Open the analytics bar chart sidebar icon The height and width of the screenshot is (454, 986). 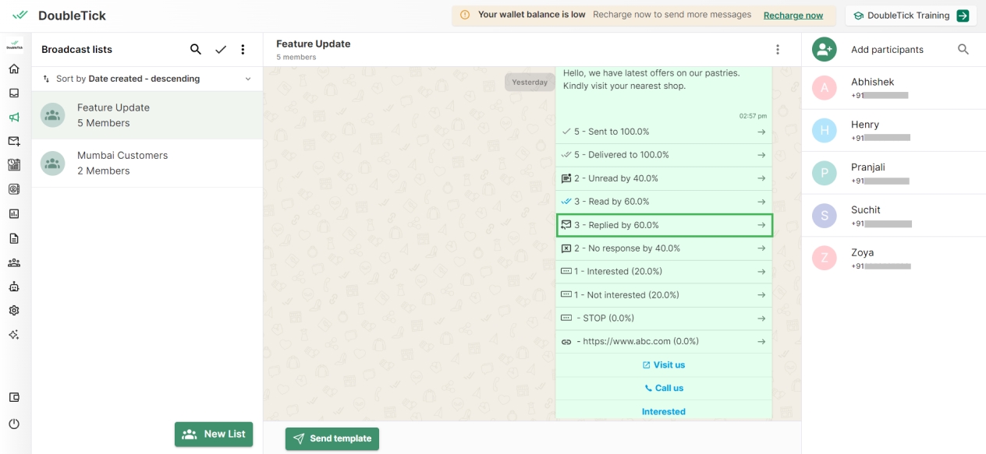click(x=14, y=213)
